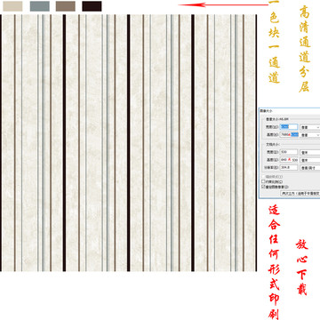Click the striped wallpaper pattern preview
The height and width of the screenshot is (320, 320).
pyautogui.click(x=128, y=143)
